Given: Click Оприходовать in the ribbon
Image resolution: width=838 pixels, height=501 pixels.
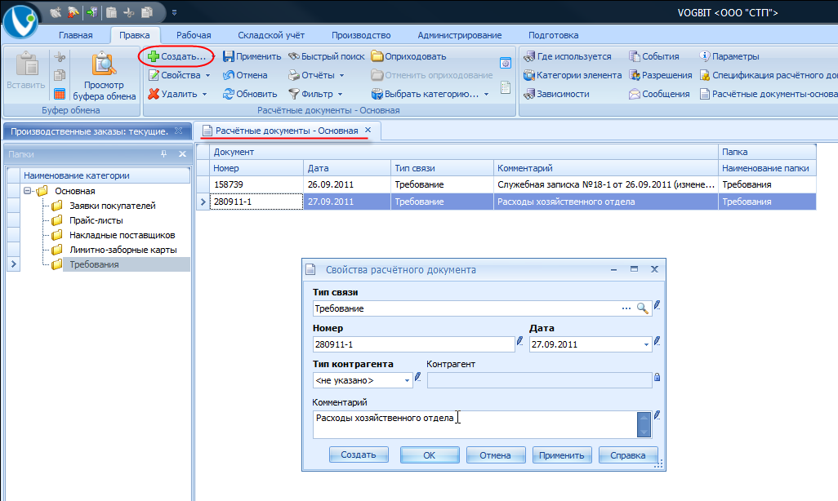Looking at the screenshot, I should click(x=409, y=56).
